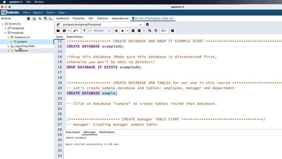Viewport: 282px width, 159px height.
Task: Expand the PostgreSQL server node
Action: [x=5, y=28]
